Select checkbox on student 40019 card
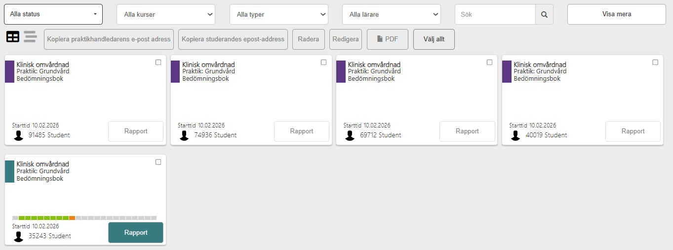Screen dimensions: 673x250 pyautogui.click(x=655, y=62)
